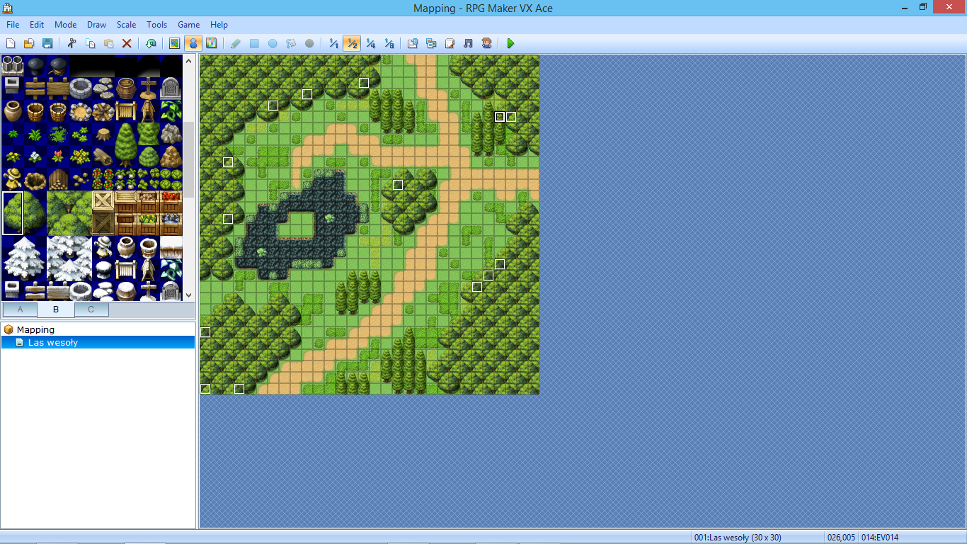Click the Paste toolbar icon
The image size is (967, 544).
[x=108, y=44]
